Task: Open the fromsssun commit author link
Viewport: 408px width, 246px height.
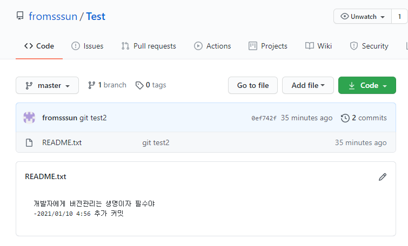Action: (x=59, y=118)
